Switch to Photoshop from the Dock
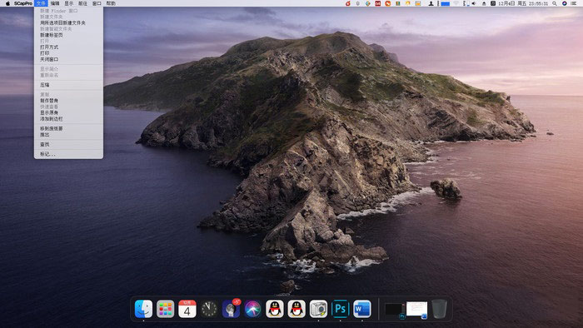 [340, 309]
